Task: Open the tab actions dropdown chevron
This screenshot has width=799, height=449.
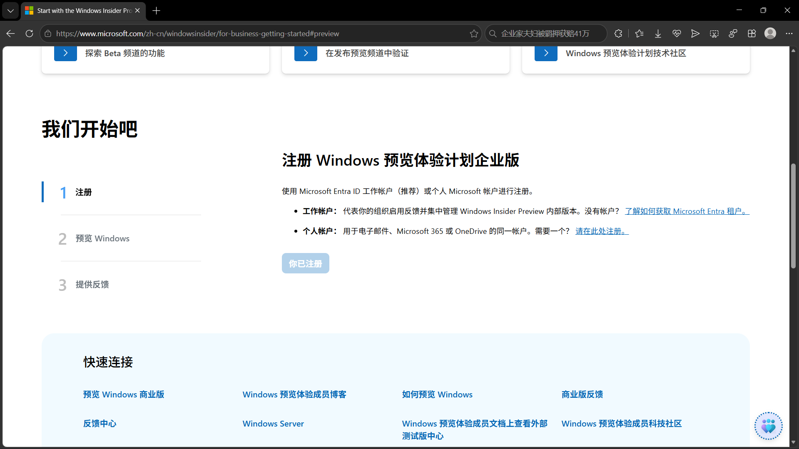Action: point(10,11)
